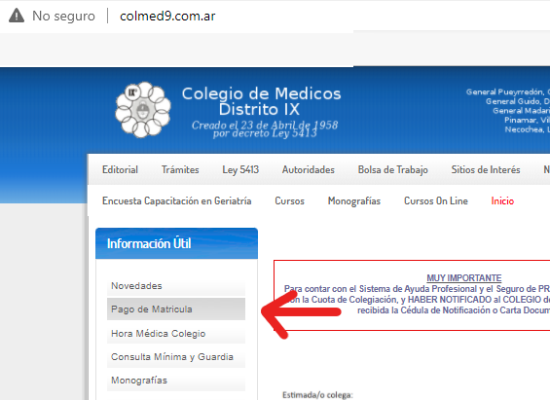Open Bolsa de Trabajo in navigation
Viewport: 550px width, 400px height.
[393, 169]
